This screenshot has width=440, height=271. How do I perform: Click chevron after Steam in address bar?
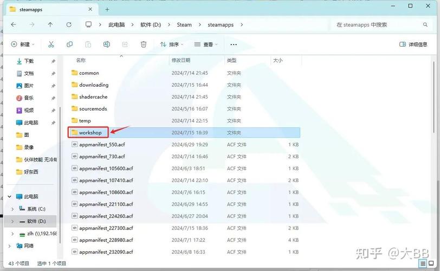coord(200,25)
